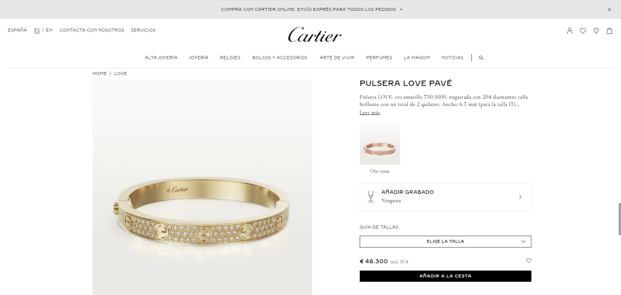The width and height of the screenshot is (621, 295).
Task: Open the store locator pin icon
Action: pyautogui.click(x=596, y=30)
